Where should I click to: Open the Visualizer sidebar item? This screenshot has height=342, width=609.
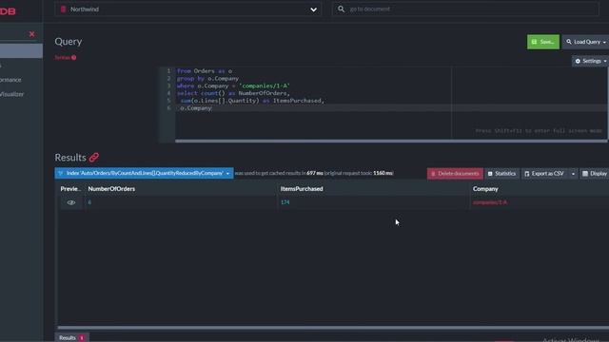point(11,94)
